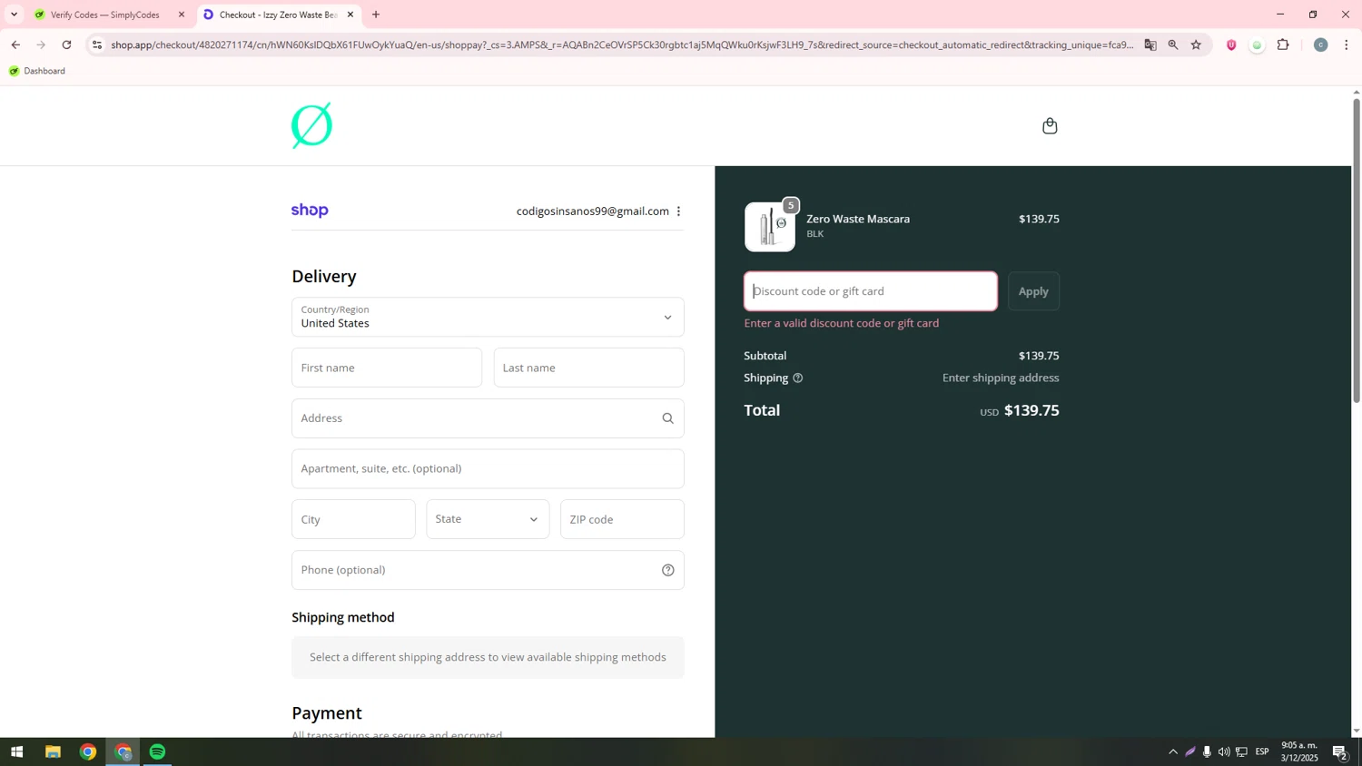This screenshot has height=766, width=1362.
Task: Open Chrome taskbar icon
Action: pos(88,751)
